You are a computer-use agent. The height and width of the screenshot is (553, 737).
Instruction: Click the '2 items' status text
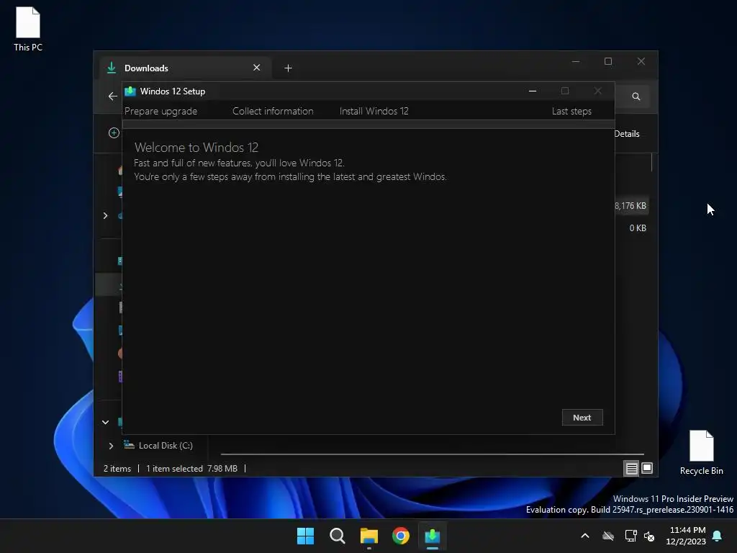117,469
